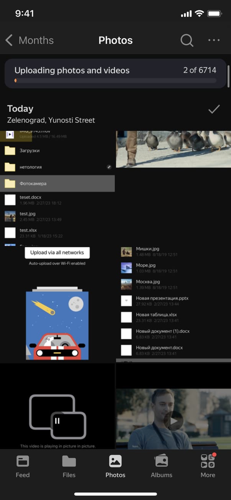Switch to the Files tab
The width and height of the screenshot is (231, 500).
tap(69, 466)
